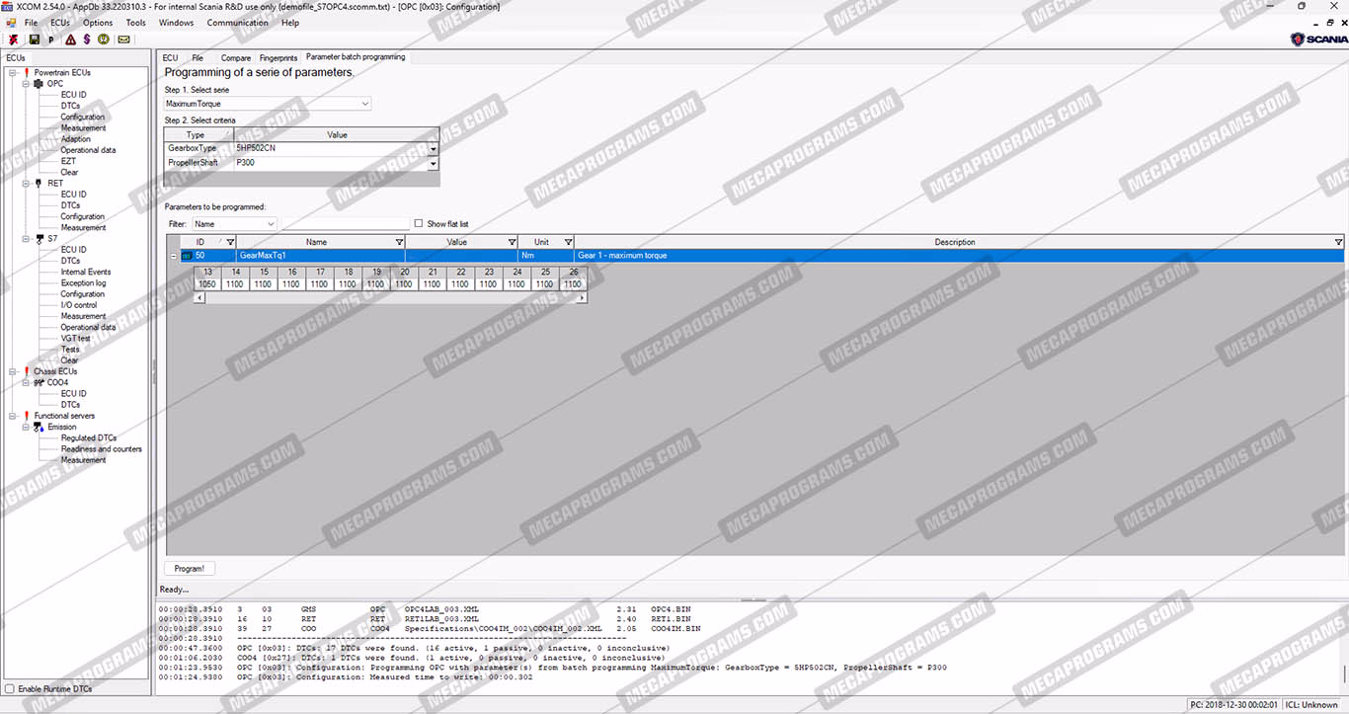Click right arrow of gear values scrollbar
Image resolution: width=1349 pixels, height=714 pixels.
tap(582, 297)
